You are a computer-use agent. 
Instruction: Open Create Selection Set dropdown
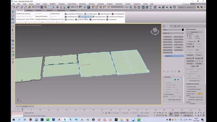(x=117, y=7)
